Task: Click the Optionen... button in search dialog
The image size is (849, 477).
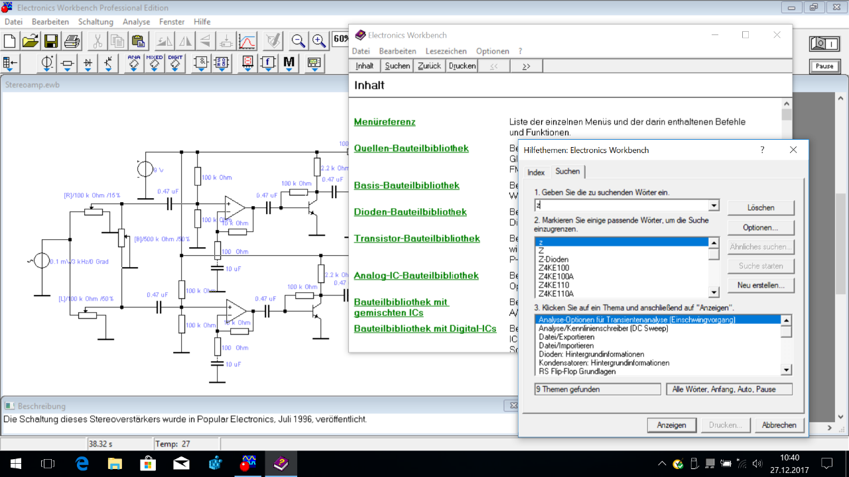Action: [x=761, y=227]
